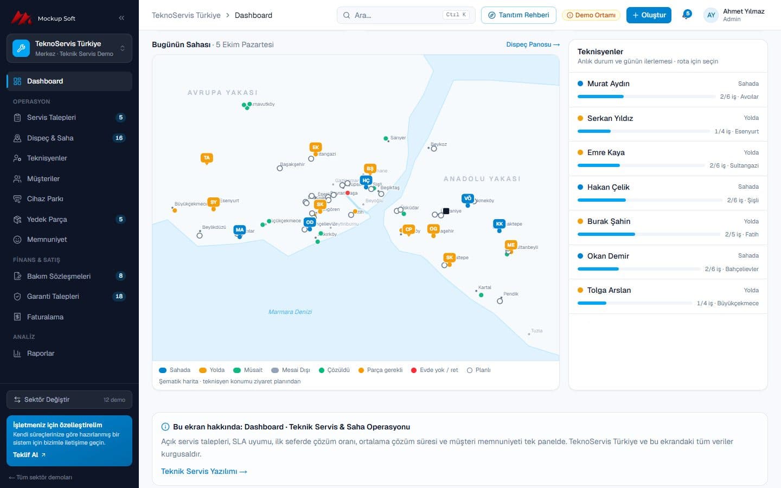The width and height of the screenshot is (781, 488).
Task: Click Burak Şahin progress bar
Action: tap(649, 234)
